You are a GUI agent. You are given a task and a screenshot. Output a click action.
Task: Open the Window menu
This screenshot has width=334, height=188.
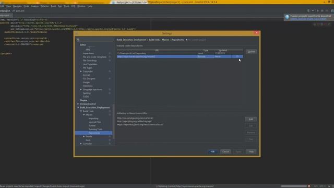[x=81, y=6]
